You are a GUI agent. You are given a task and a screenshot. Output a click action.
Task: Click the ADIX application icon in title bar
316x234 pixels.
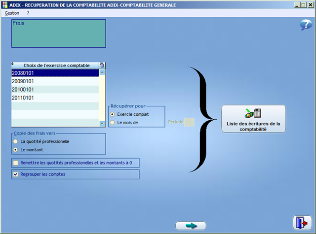(5, 5)
